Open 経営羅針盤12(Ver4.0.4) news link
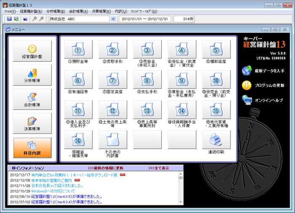 pyautogui.click(x=67, y=202)
